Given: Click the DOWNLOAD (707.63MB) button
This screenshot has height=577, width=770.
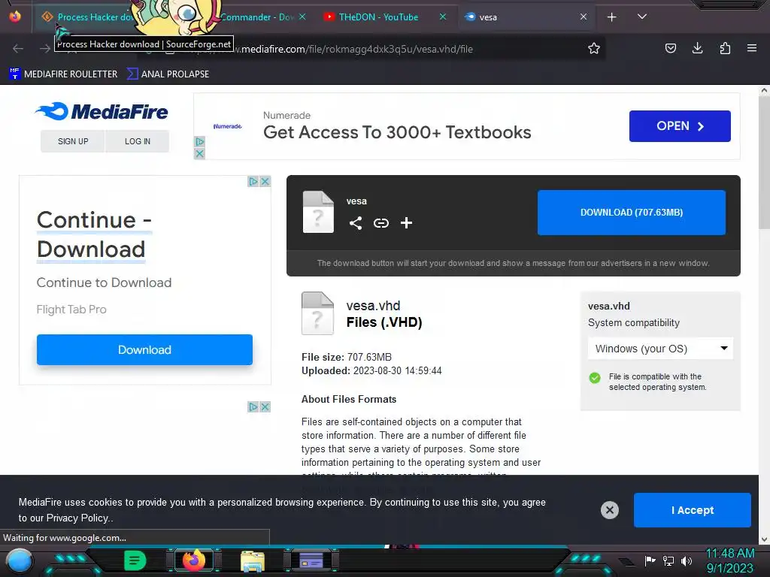Looking at the screenshot, I should point(632,213).
